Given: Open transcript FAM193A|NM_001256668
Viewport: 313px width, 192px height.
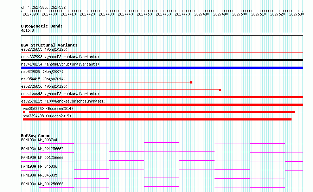Looking at the screenshot, I should [x=42, y=184].
